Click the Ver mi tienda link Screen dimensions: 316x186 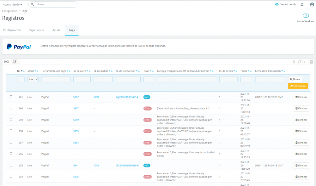(288, 4)
